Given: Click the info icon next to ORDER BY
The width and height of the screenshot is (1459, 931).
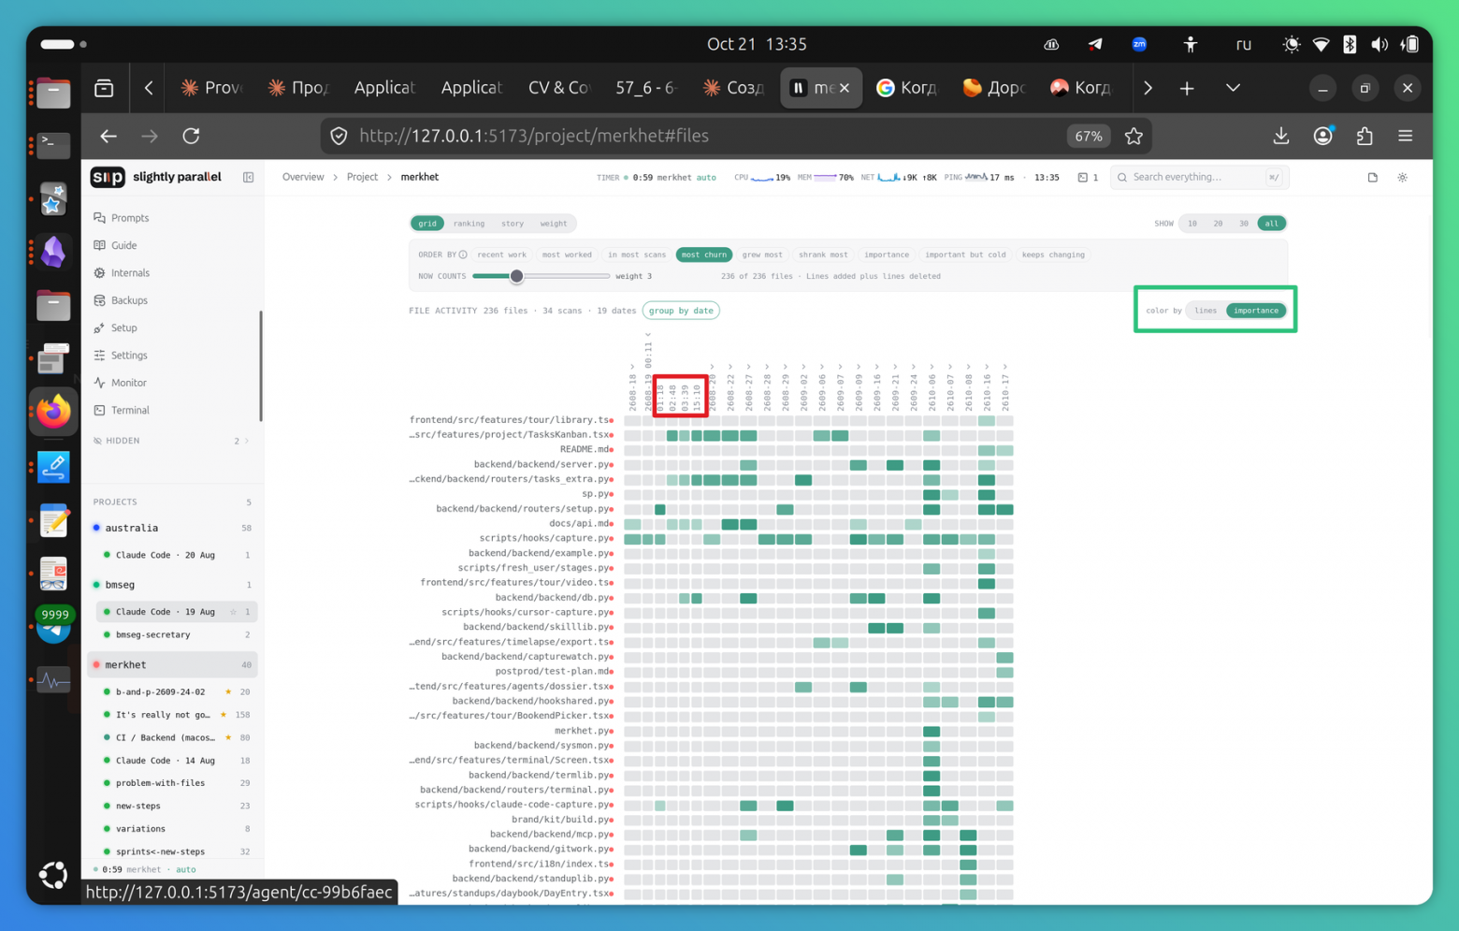Looking at the screenshot, I should (x=463, y=255).
